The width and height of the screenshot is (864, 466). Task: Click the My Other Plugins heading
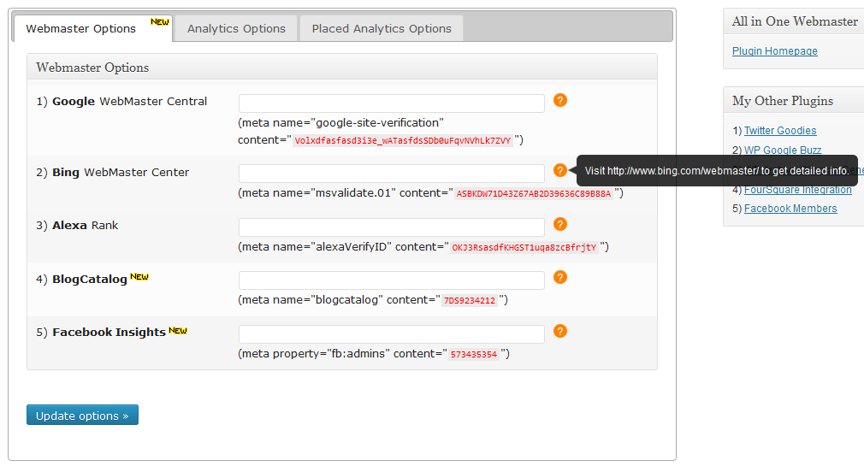(783, 101)
